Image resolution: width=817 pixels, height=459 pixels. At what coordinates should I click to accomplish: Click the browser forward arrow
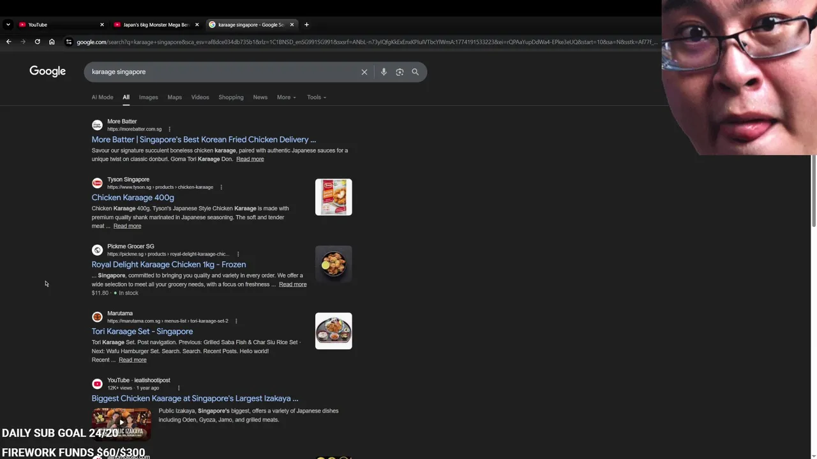(x=23, y=42)
